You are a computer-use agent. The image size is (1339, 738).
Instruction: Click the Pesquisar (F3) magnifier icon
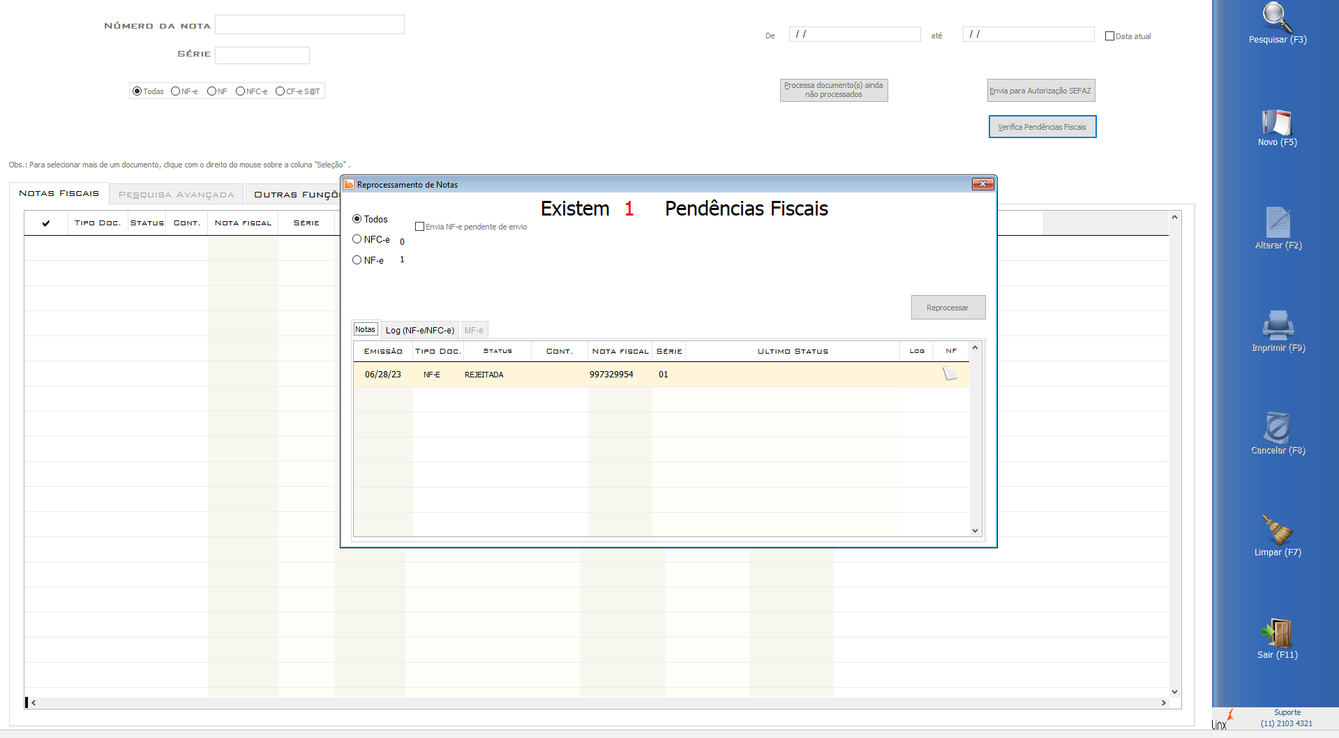pyautogui.click(x=1277, y=17)
